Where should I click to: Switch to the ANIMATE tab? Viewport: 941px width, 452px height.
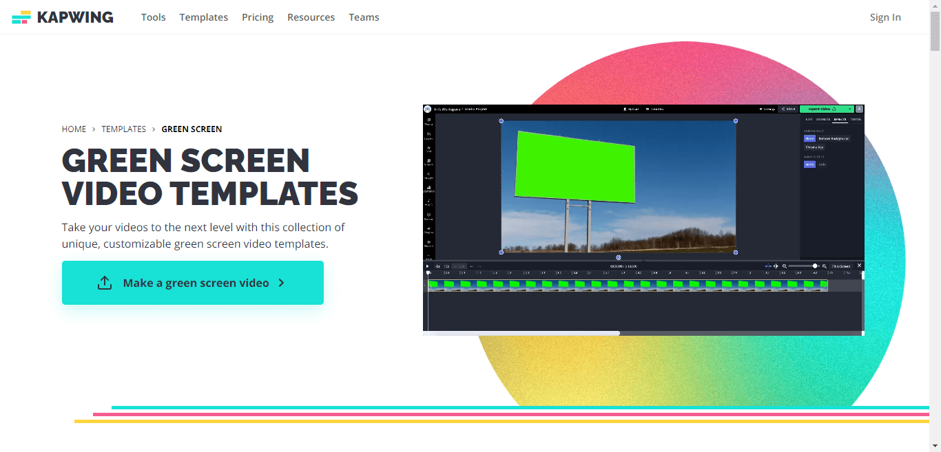(823, 119)
